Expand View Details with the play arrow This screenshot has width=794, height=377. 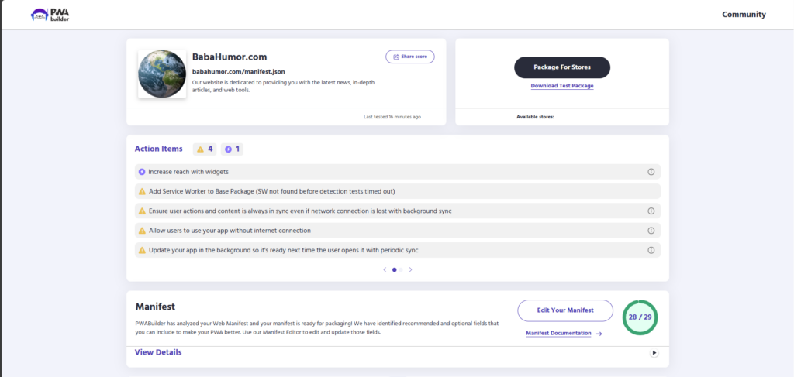click(654, 353)
